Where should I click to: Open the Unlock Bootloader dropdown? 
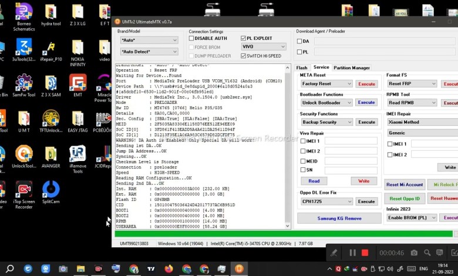(349, 103)
